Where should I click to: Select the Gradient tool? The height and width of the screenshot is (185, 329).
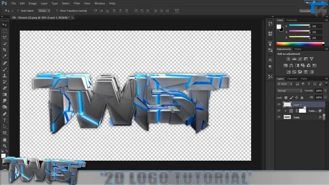(x=5, y=95)
